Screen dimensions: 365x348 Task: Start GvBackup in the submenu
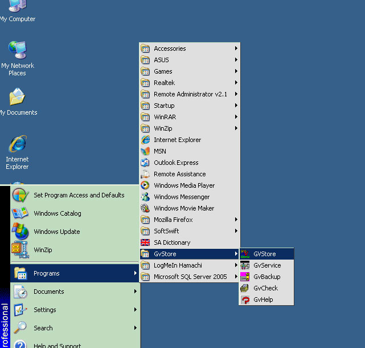[x=266, y=277]
